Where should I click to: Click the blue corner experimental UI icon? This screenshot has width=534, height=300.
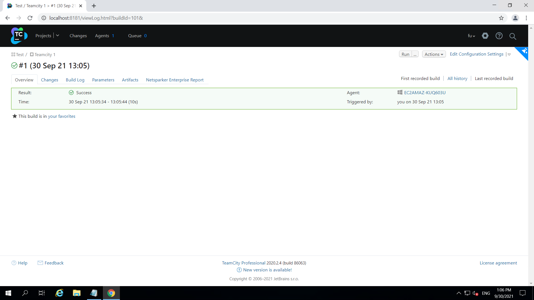(524, 51)
